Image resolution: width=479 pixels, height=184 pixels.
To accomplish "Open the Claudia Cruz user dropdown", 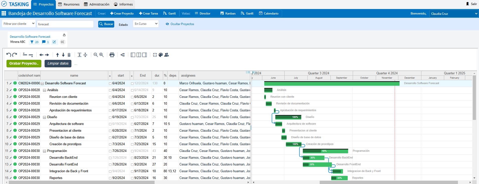I will tap(454, 14).
